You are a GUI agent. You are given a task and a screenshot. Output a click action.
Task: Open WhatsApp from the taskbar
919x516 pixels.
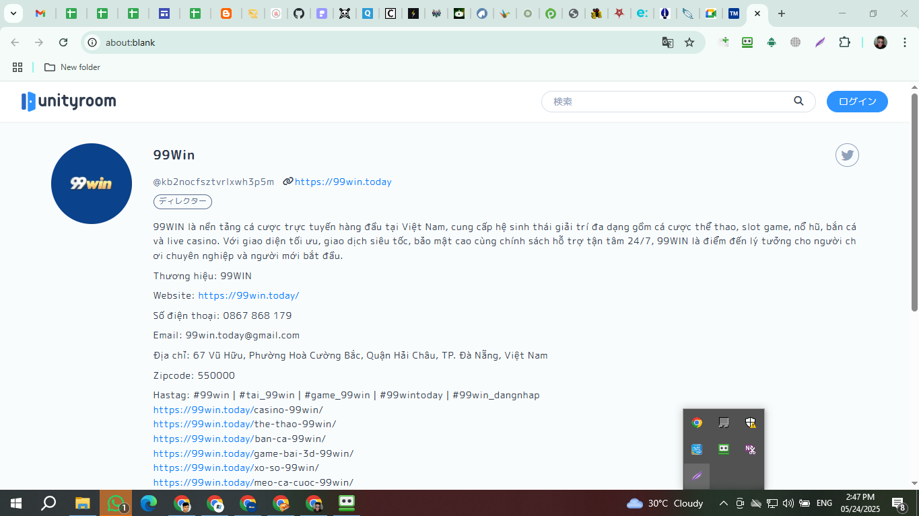tap(116, 503)
